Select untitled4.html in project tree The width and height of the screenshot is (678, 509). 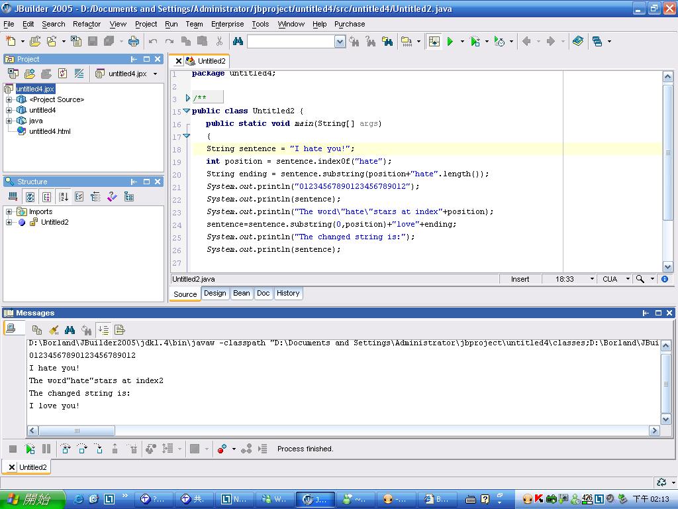pyautogui.click(x=50, y=132)
